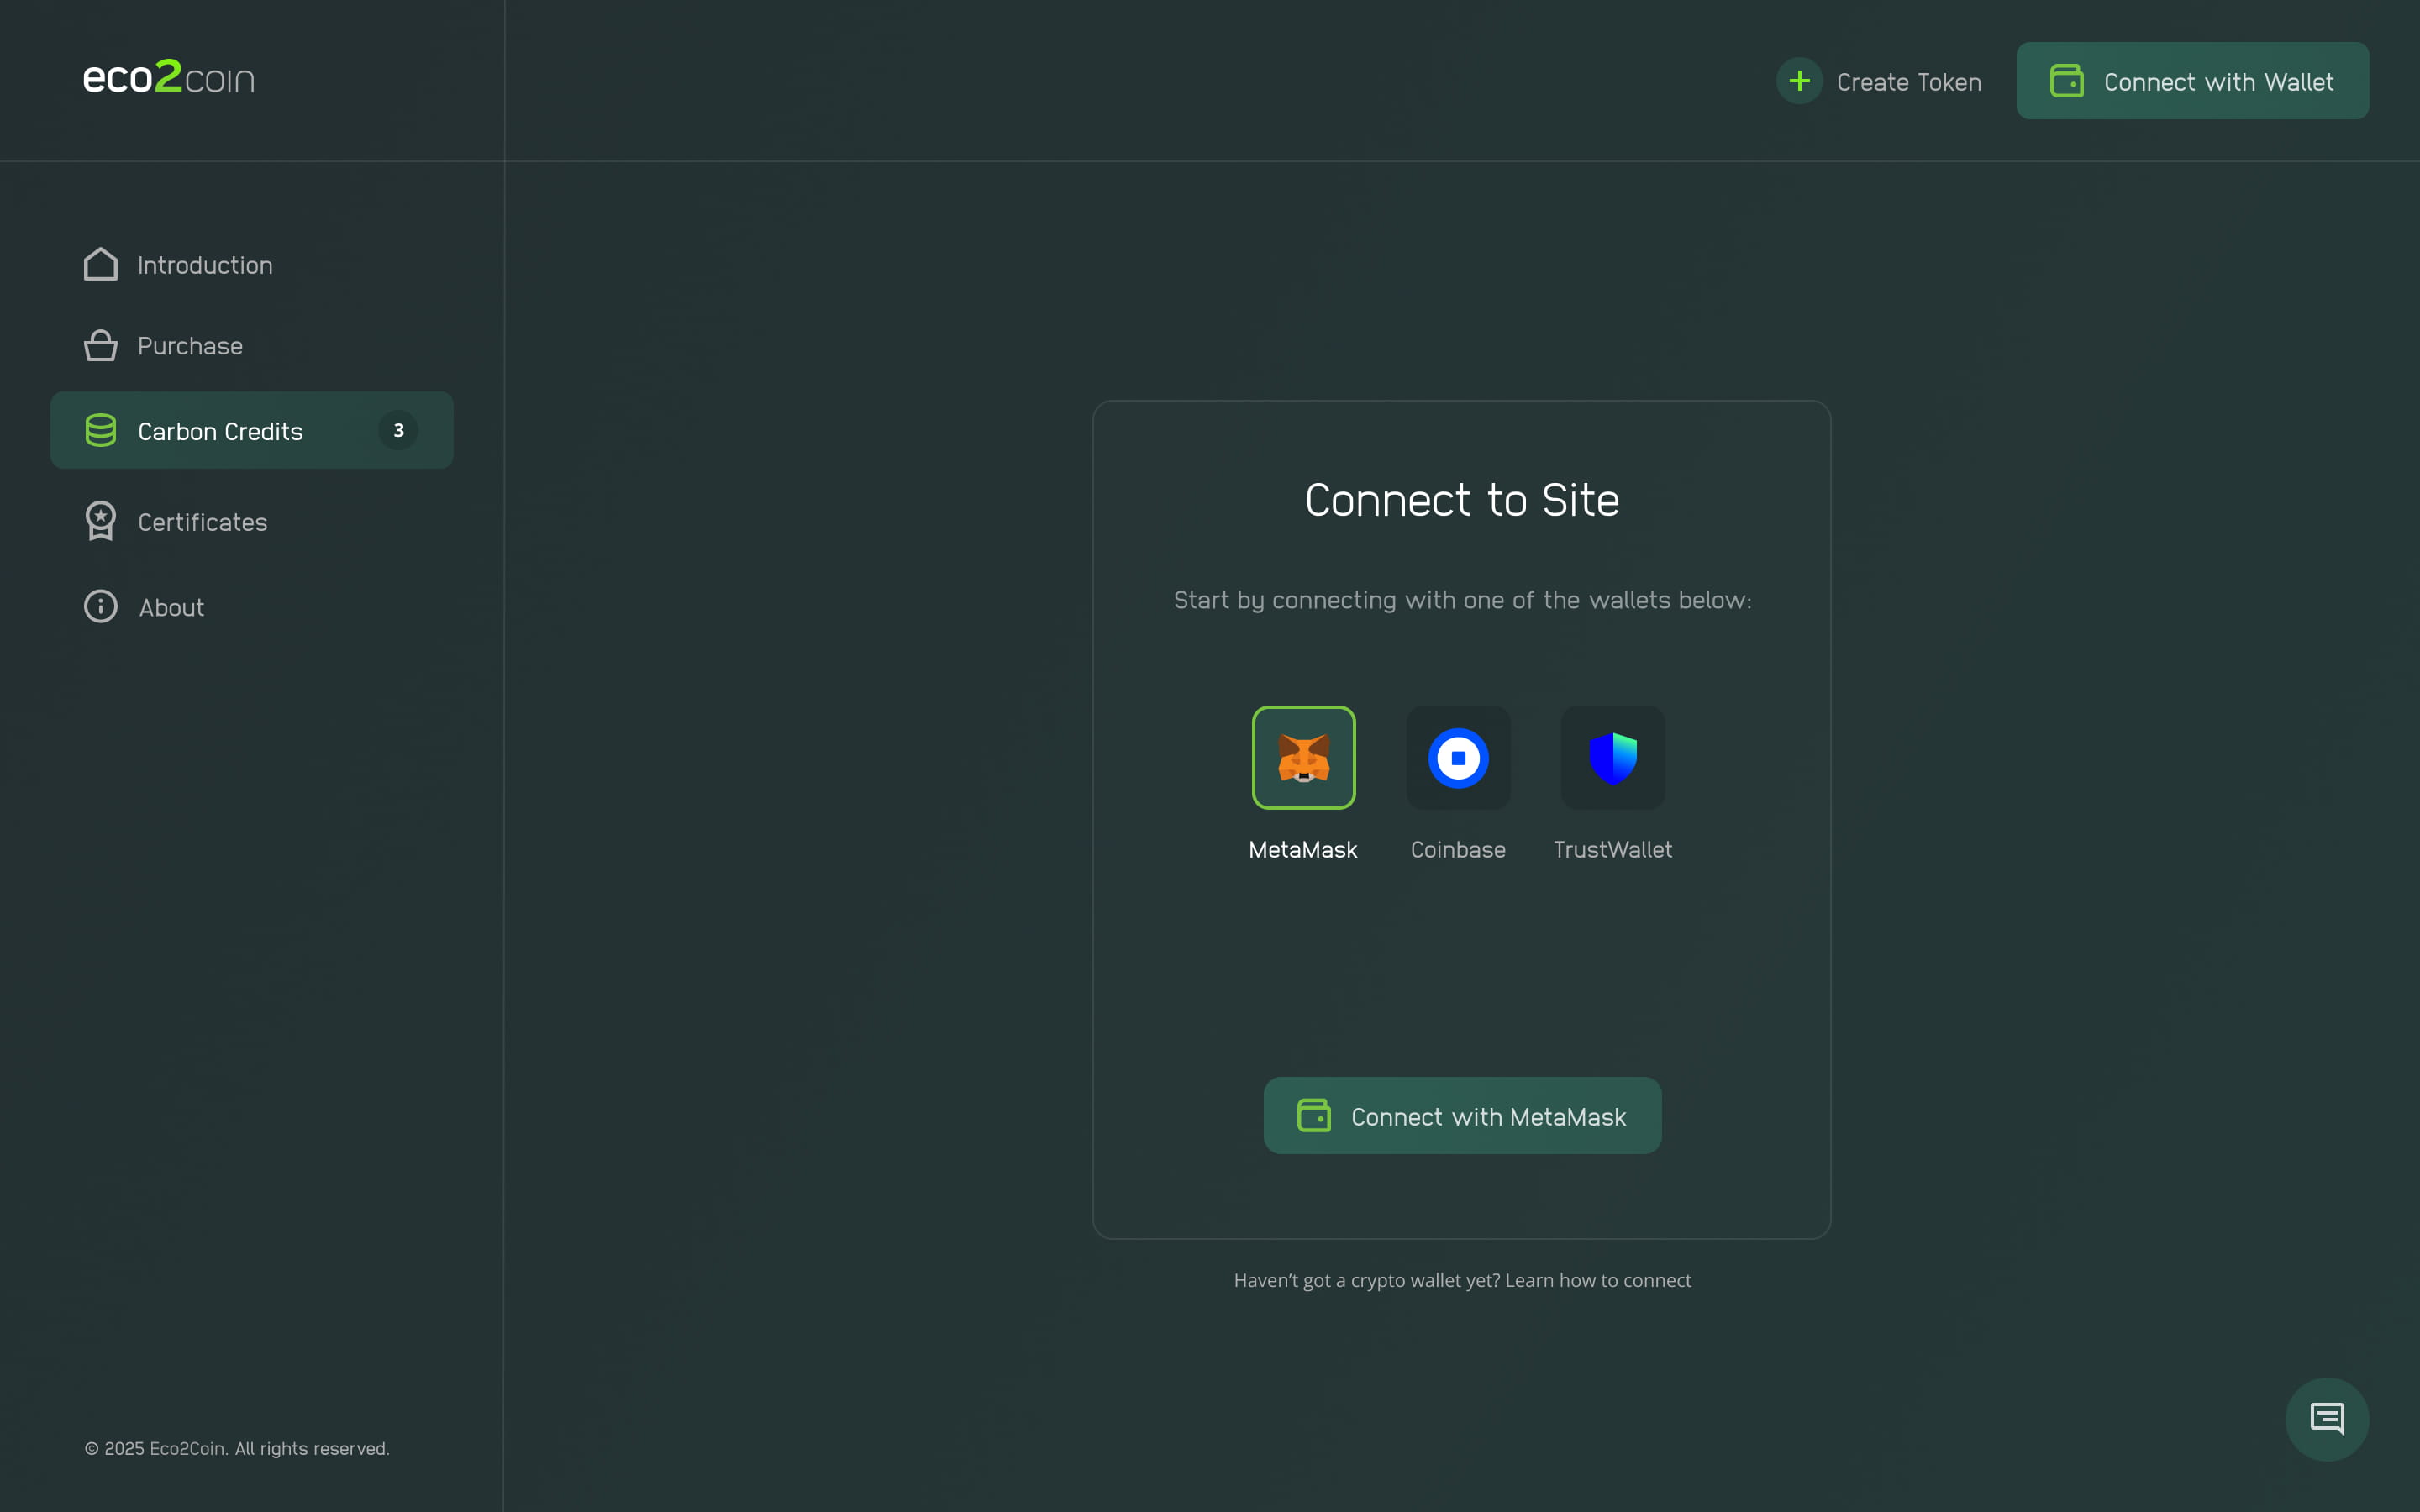Click the Connect with Wallet button
The width and height of the screenshot is (2420, 1512).
tap(2192, 81)
